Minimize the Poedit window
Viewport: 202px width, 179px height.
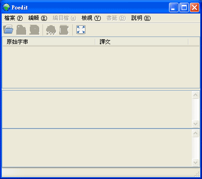tap(174, 7)
